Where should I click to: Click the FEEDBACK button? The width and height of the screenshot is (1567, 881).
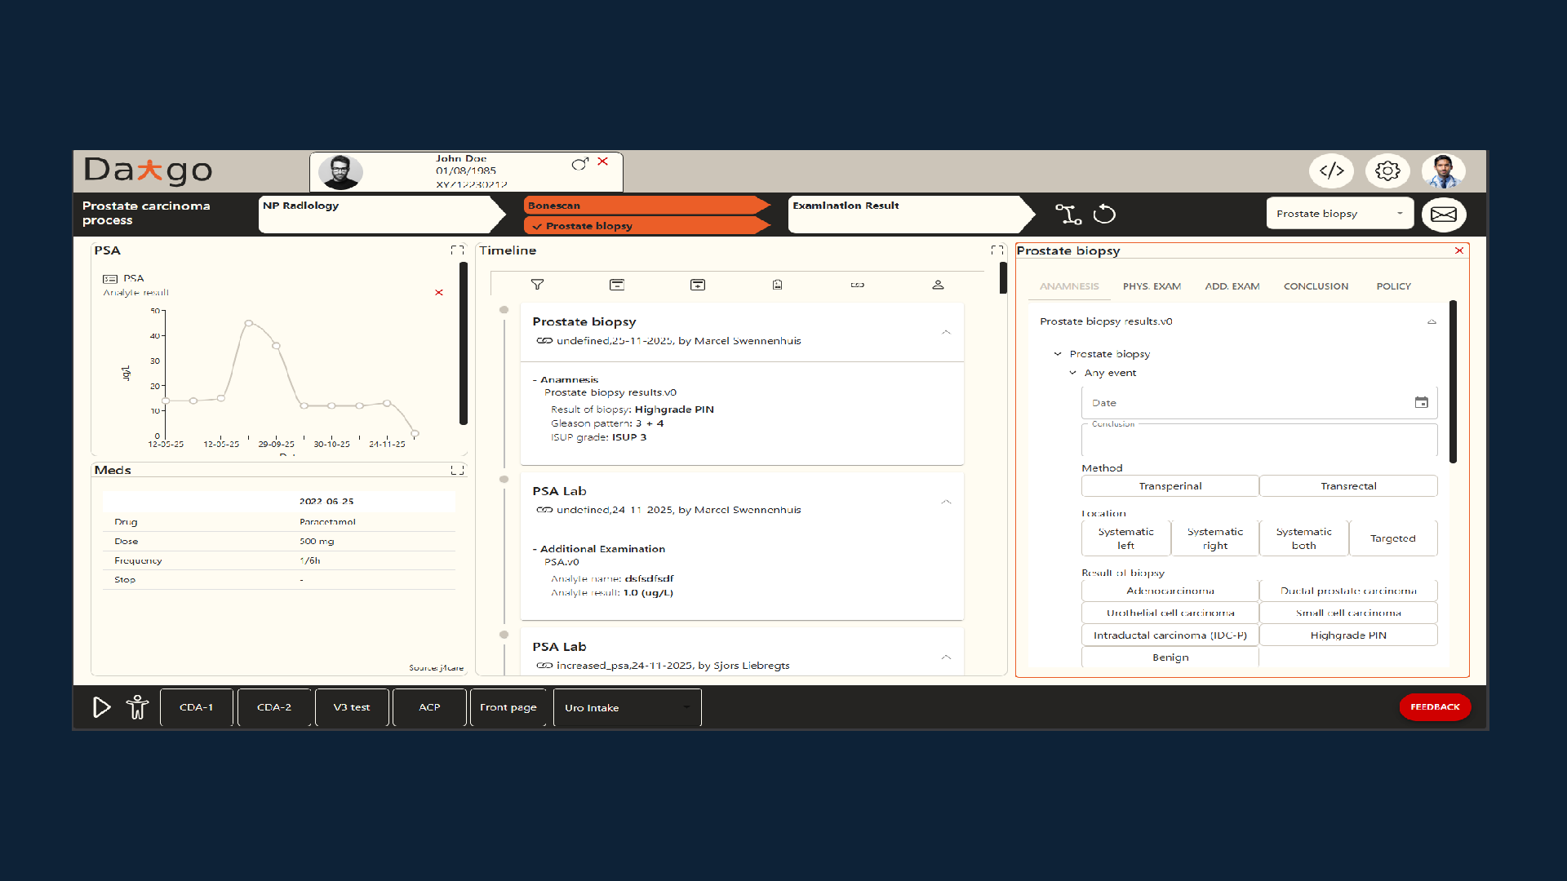point(1435,707)
